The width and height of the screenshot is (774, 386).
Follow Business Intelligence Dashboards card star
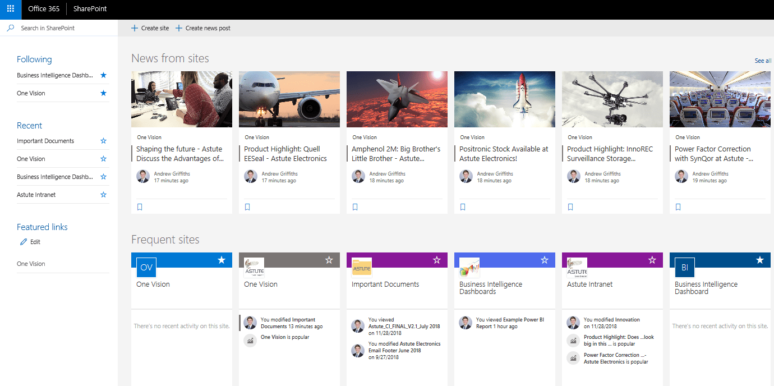coord(545,260)
